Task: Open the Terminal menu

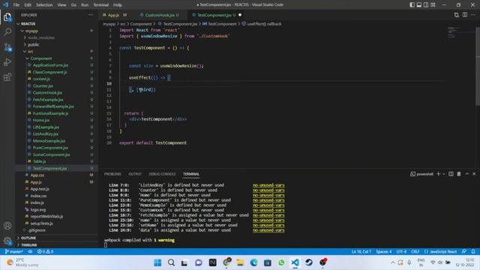Action: click(100, 5)
